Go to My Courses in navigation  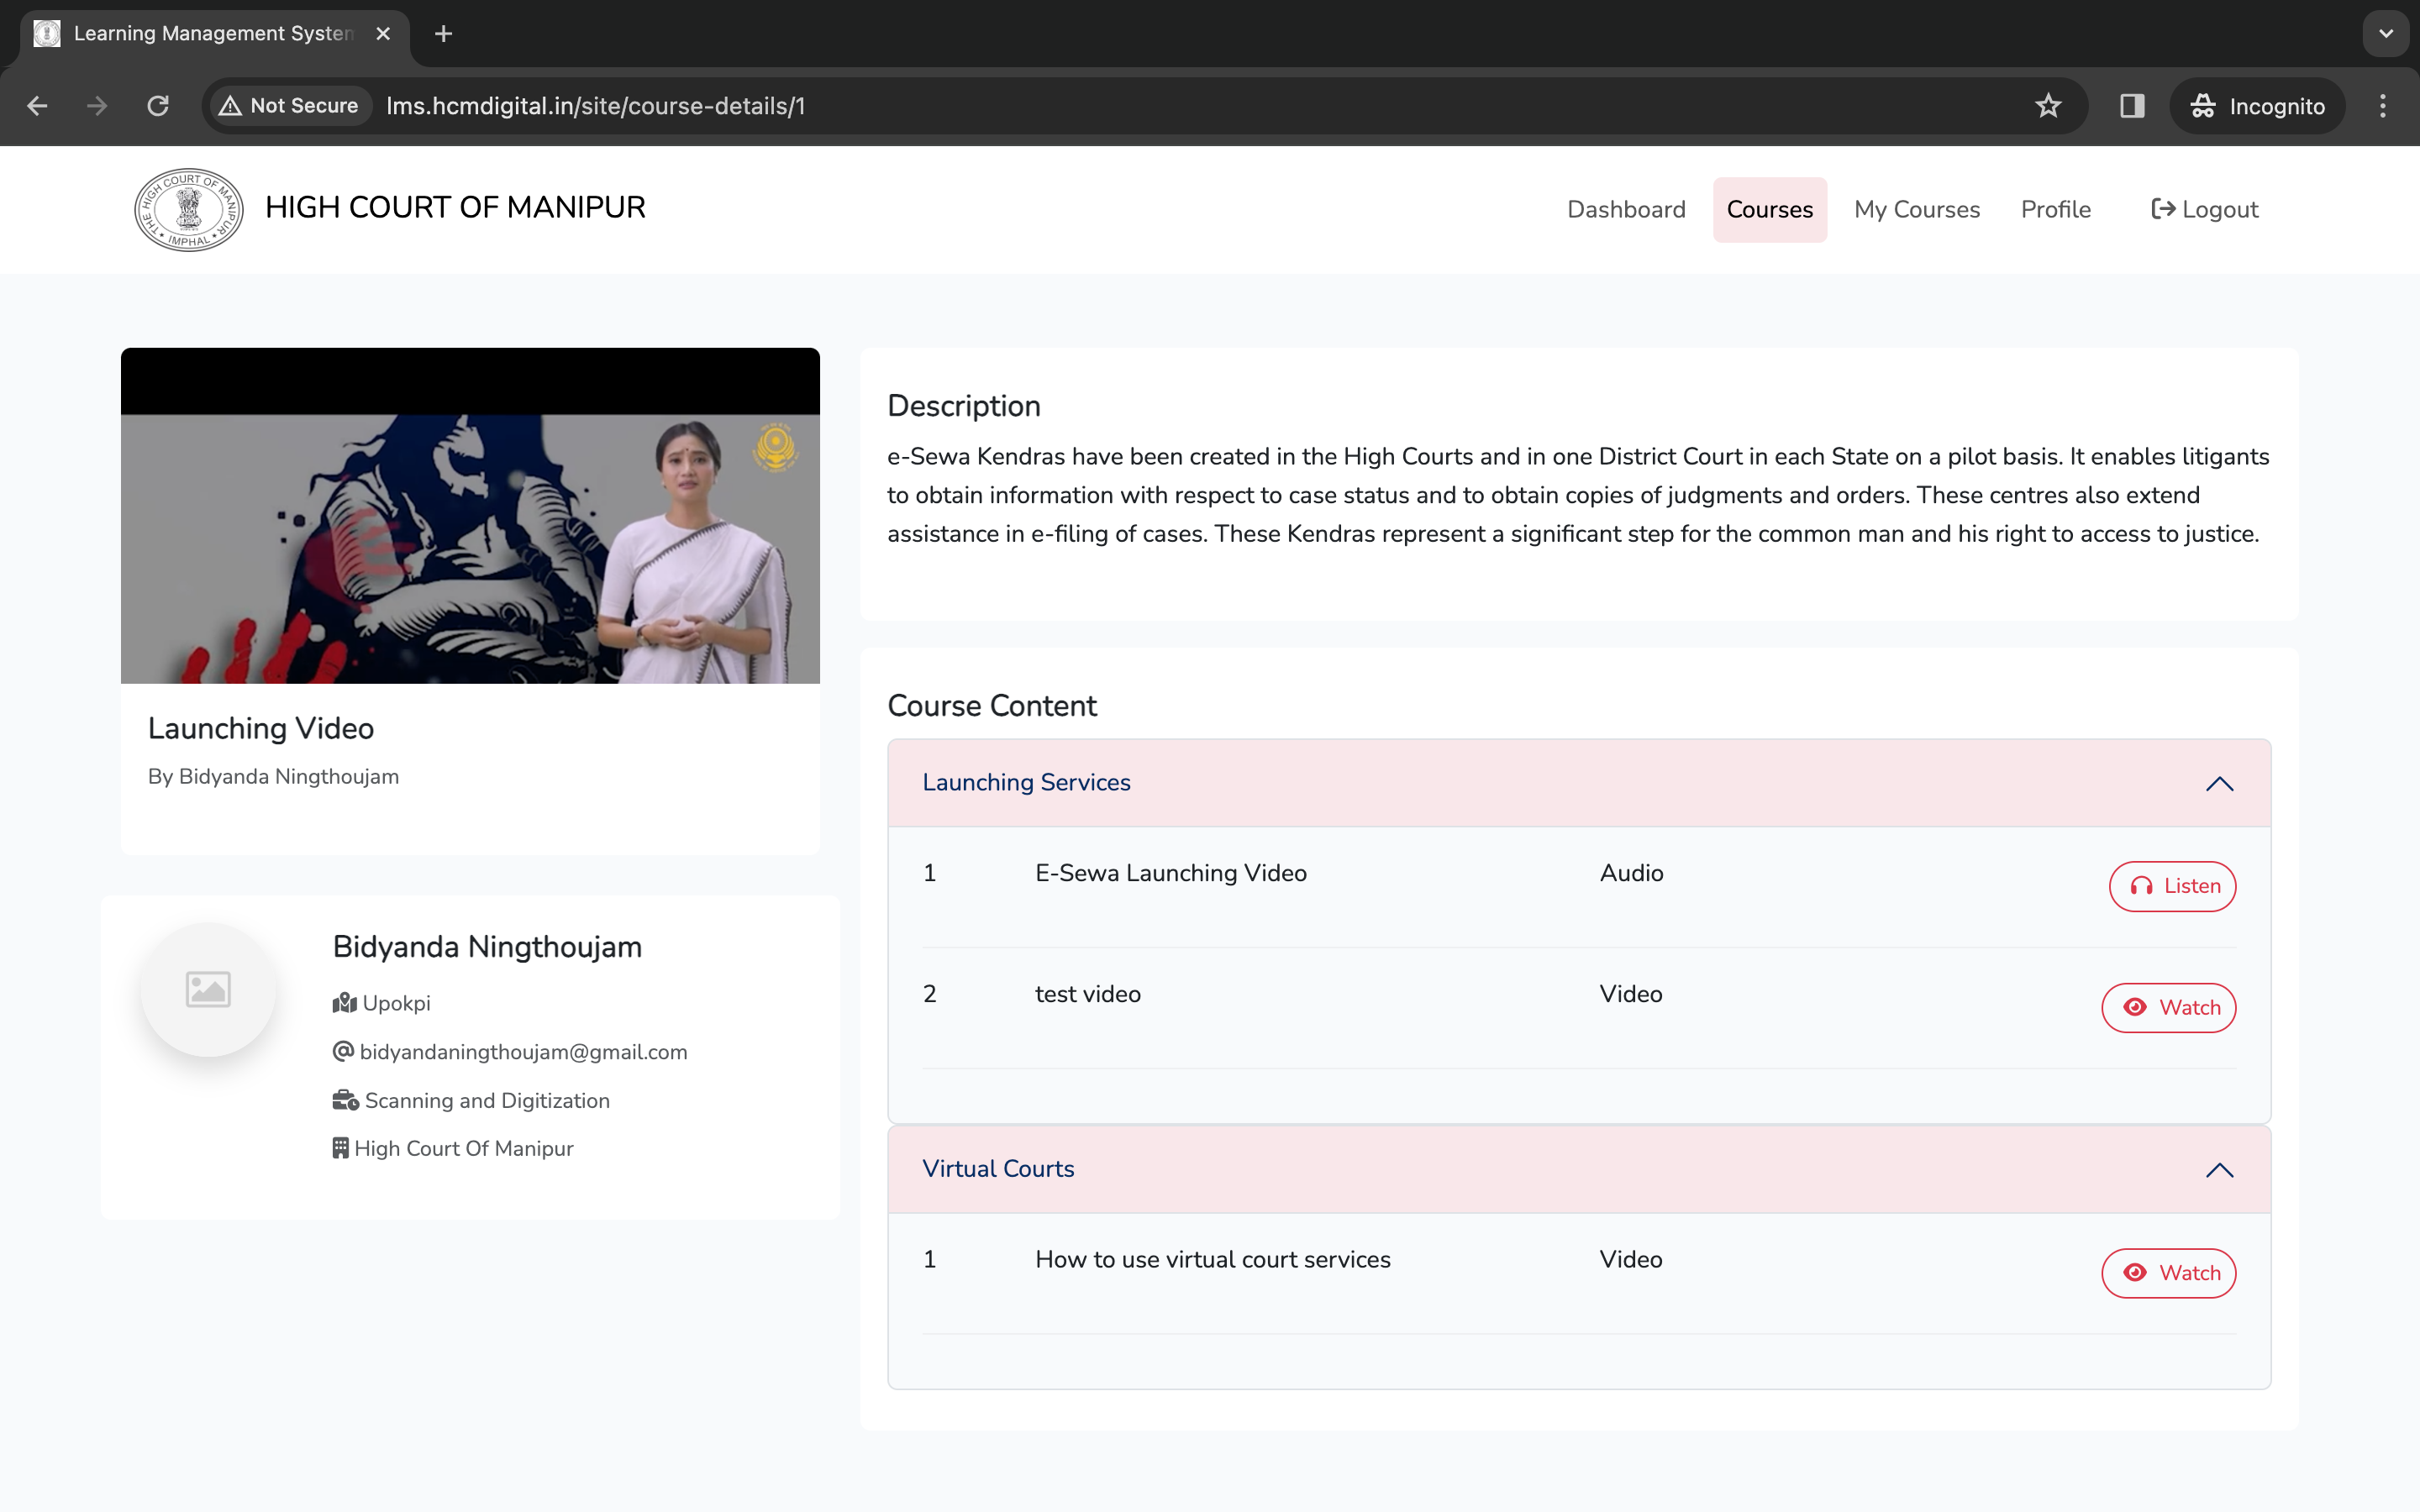pyautogui.click(x=1916, y=210)
